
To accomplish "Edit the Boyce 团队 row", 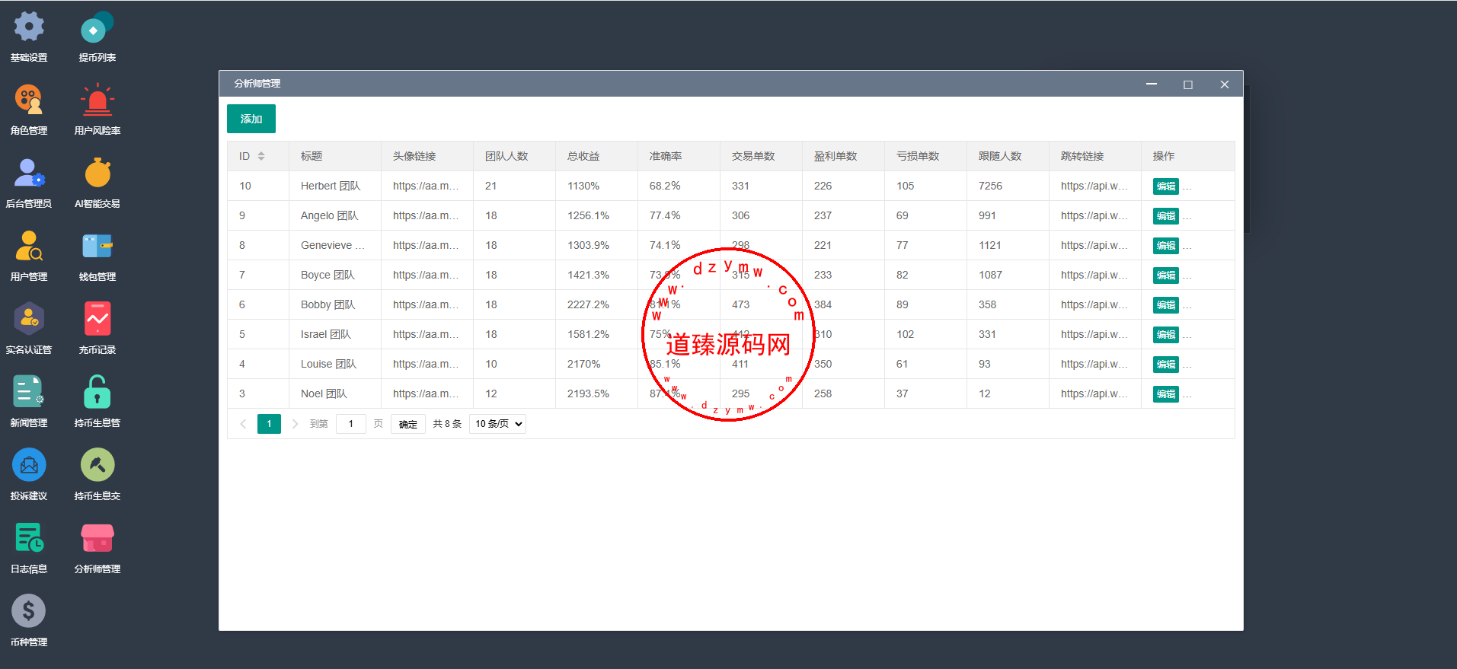I will click(x=1165, y=276).
